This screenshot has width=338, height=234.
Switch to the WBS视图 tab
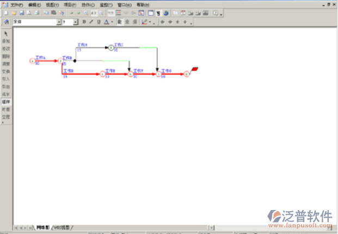(62, 227)
